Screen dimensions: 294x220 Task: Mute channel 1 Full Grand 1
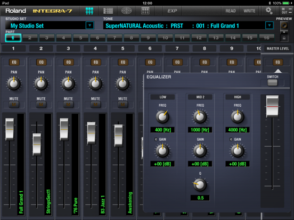pos(14,104)
